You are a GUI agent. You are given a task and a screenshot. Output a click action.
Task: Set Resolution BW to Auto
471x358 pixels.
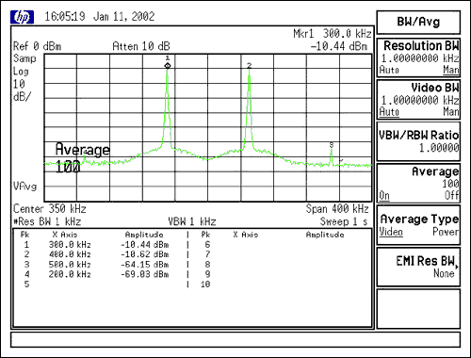(389, 70)
